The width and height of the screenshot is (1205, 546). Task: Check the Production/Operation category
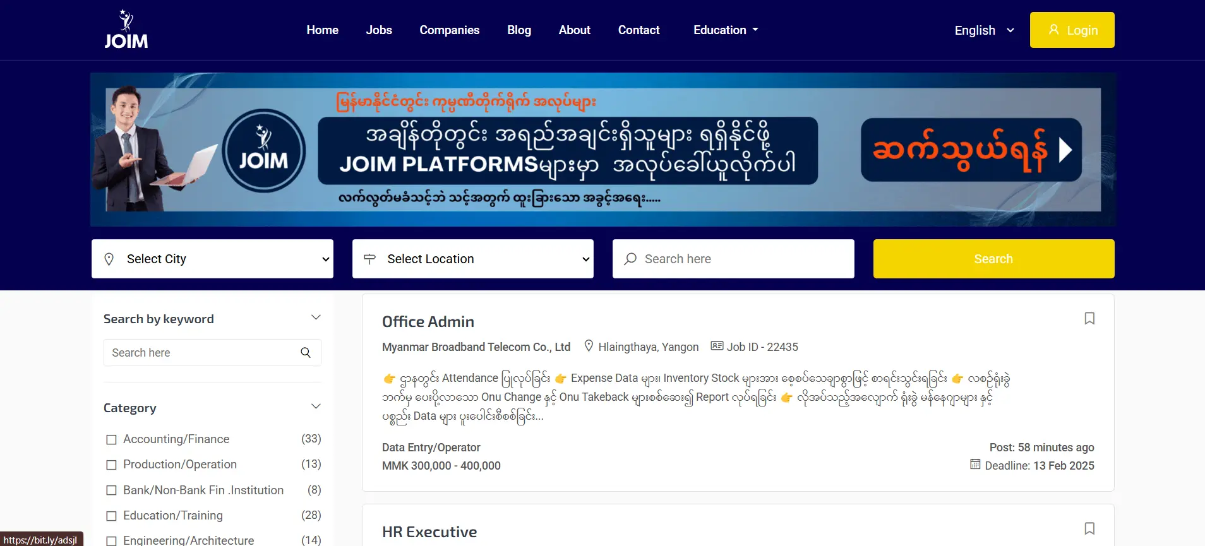112,465
